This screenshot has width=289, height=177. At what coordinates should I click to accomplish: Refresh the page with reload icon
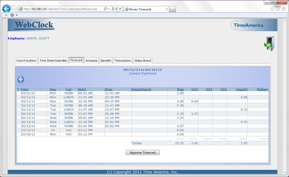coord(117,9)
